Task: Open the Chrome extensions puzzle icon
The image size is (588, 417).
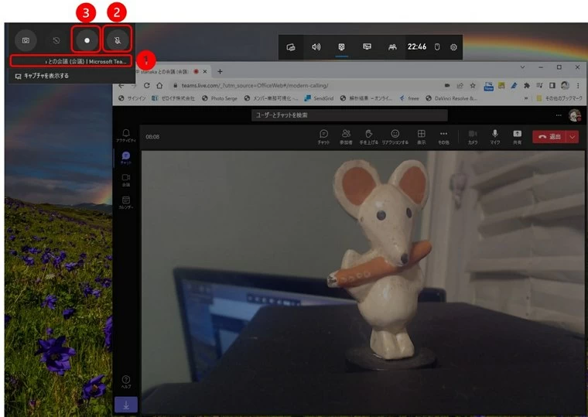Action: coord(527,86)
